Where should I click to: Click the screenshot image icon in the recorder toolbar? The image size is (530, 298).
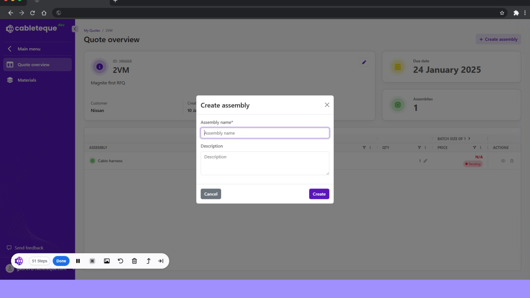point(107,261)
